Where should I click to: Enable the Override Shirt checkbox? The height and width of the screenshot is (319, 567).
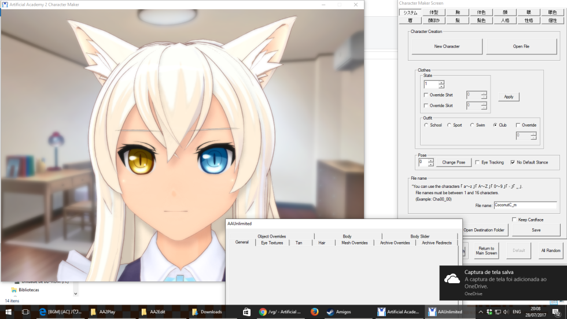(426, 95)
